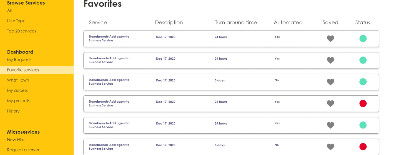Click green status dot in first row
Viewport: 401px width, 155px height.
(x=363, y=39)
